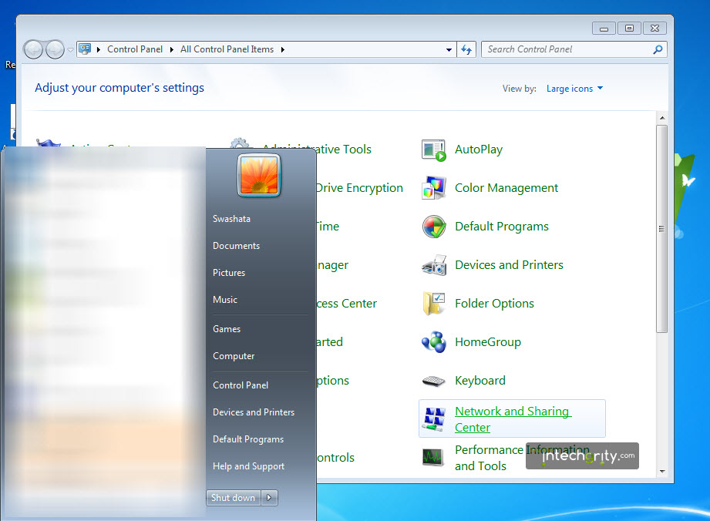Open Control Panel from the Start menu
The height and width of the screenshot is (521, 710).
[x=241, y=385]
